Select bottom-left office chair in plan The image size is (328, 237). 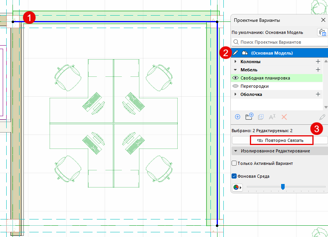tap(68, 169)
